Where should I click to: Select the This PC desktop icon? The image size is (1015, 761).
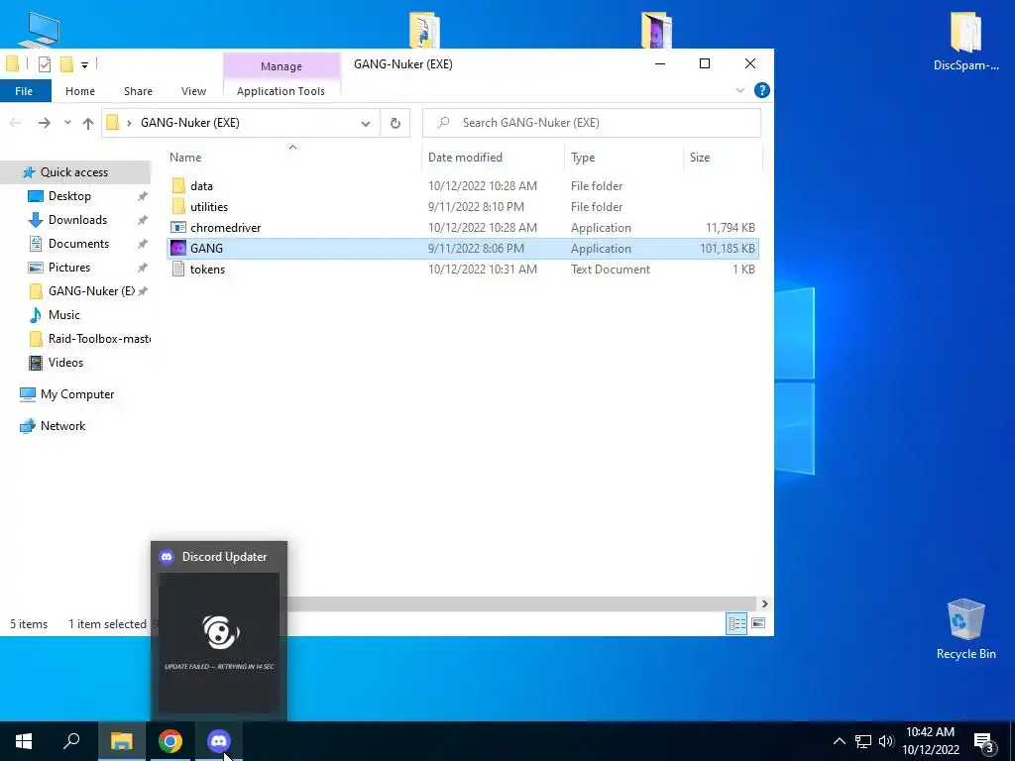39,29
